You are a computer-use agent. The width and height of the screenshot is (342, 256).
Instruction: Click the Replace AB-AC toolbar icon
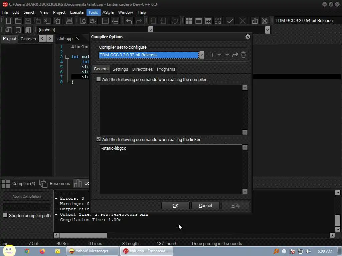click(x=93, y=21)
